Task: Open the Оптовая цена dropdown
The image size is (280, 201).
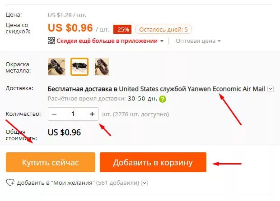Action: tap(198, 41)
